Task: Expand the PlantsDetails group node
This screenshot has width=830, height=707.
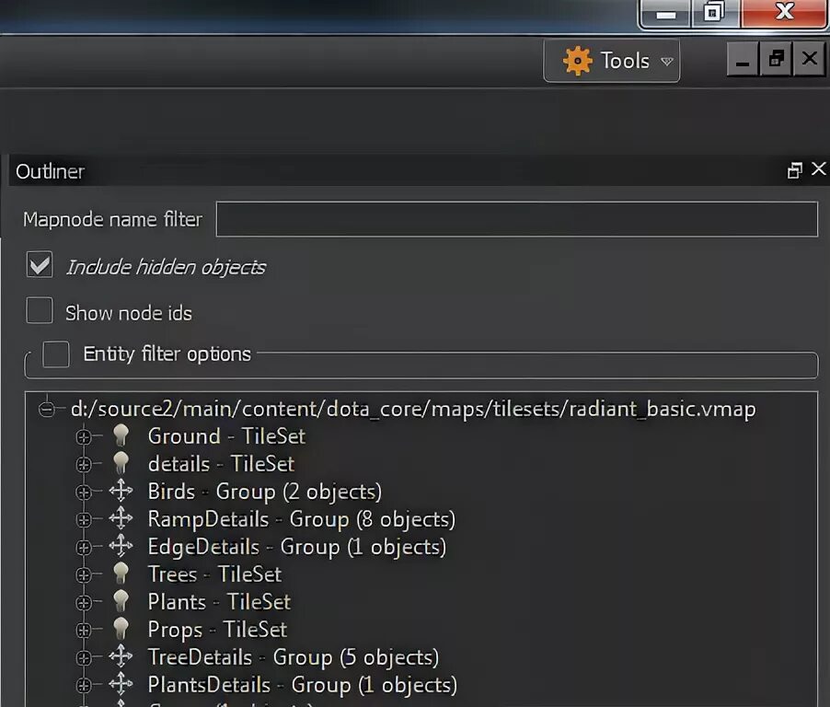Action: click(x=83, y=685)
